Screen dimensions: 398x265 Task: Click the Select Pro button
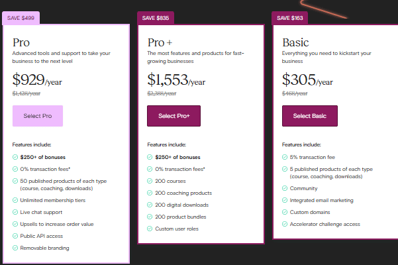click(x=38, y=116)
